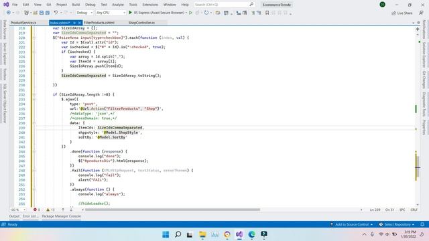Click the Save icon in toolbar
429x241 pixels.
coord(42,13)
